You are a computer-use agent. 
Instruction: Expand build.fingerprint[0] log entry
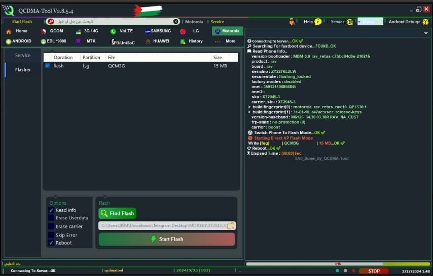point(249,107)
